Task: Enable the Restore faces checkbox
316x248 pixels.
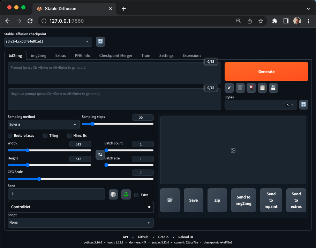Action: [9, 136]
